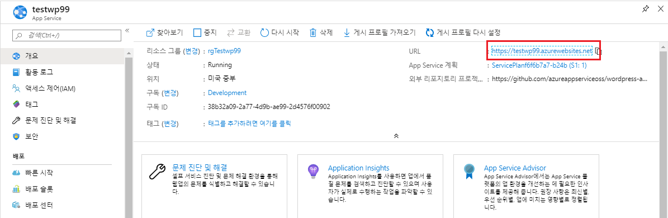Click the 교환 swap toolbar button
668x218 pixels.
click(x=239, y=32)
